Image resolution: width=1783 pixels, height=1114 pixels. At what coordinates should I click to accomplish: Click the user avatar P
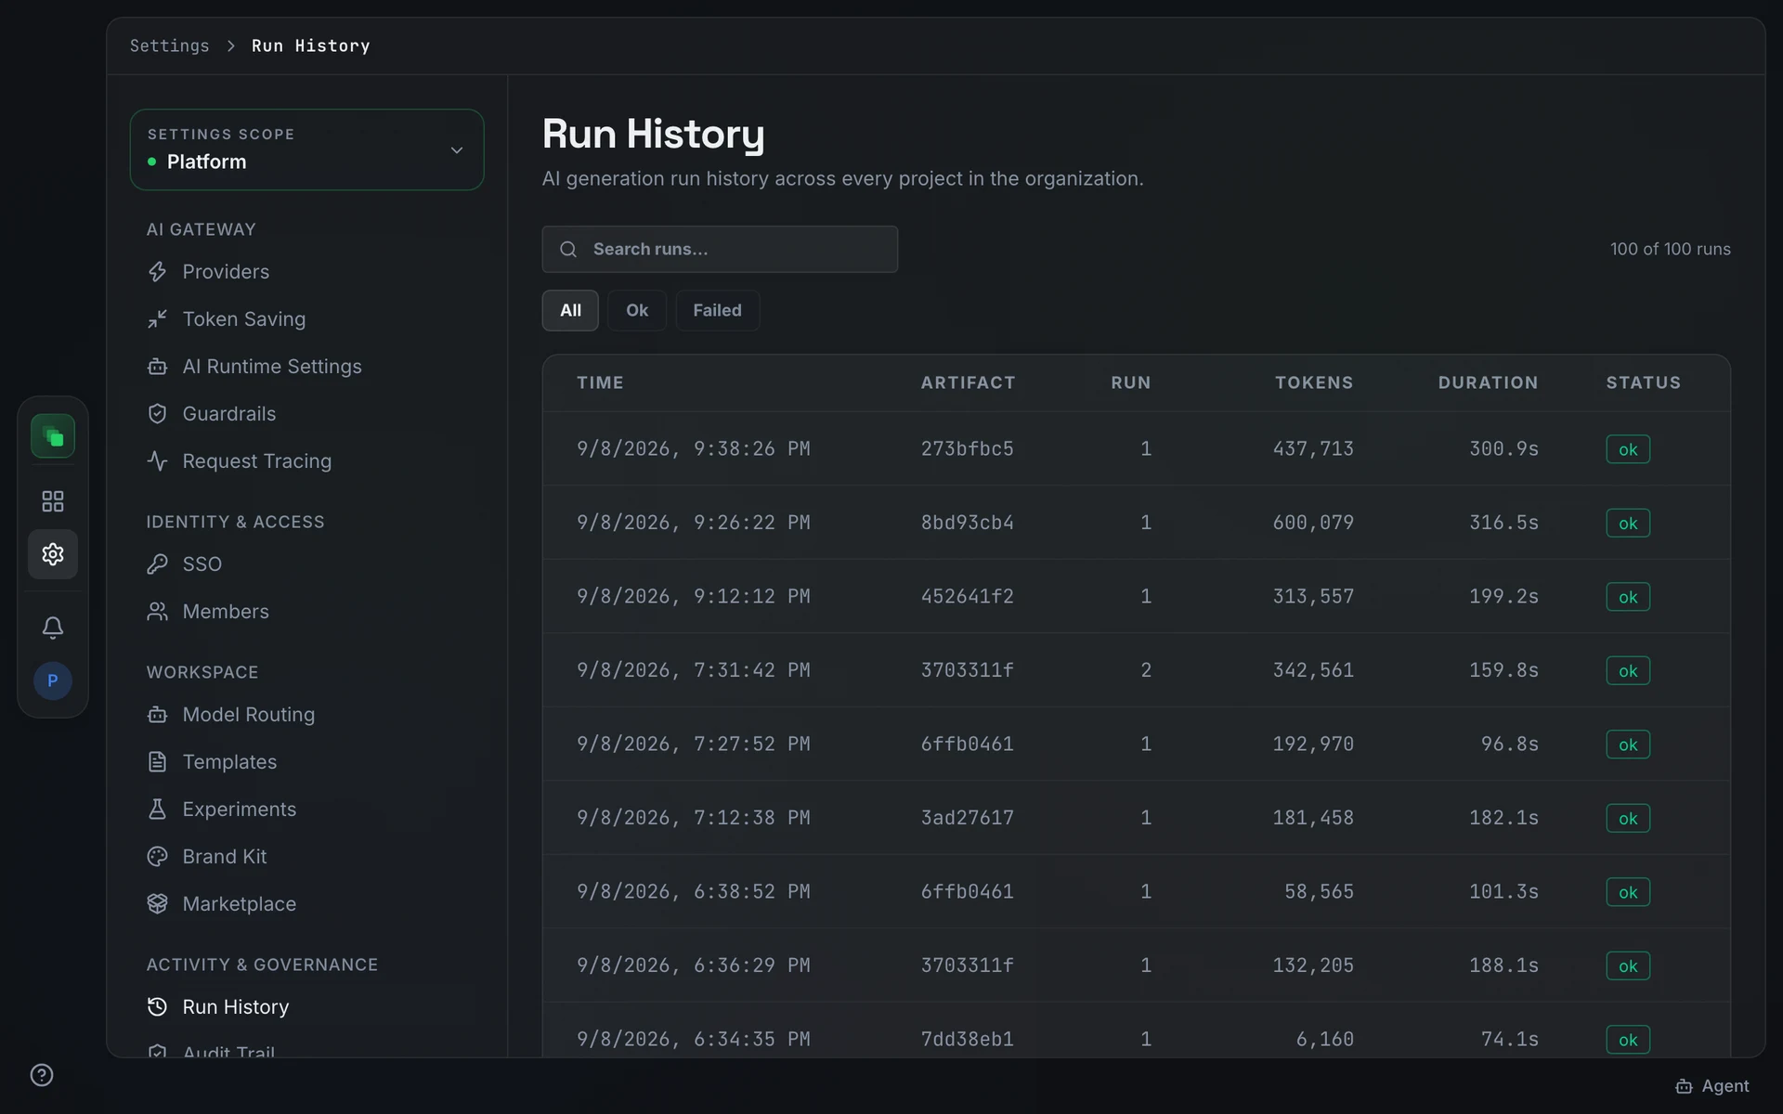pyautogui.click(x=53, y=680)
